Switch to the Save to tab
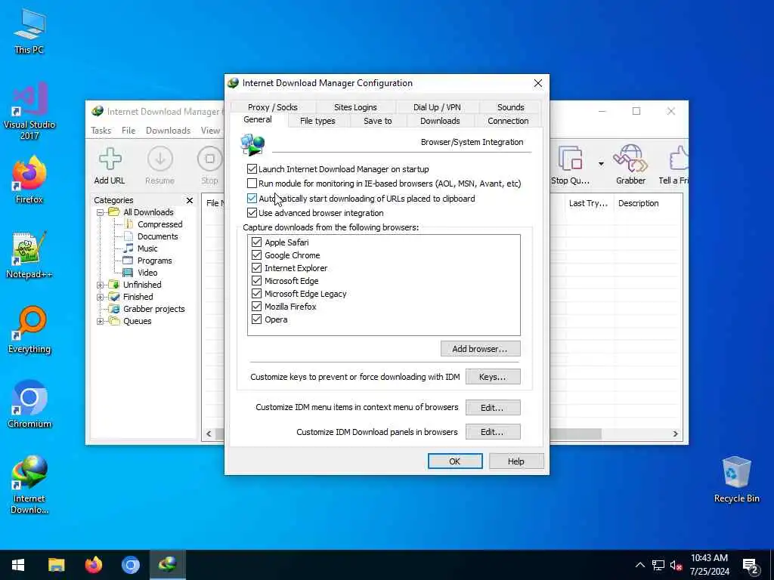Image resolution: width=774 pixels, height=580 pixels. coord(378,121)
